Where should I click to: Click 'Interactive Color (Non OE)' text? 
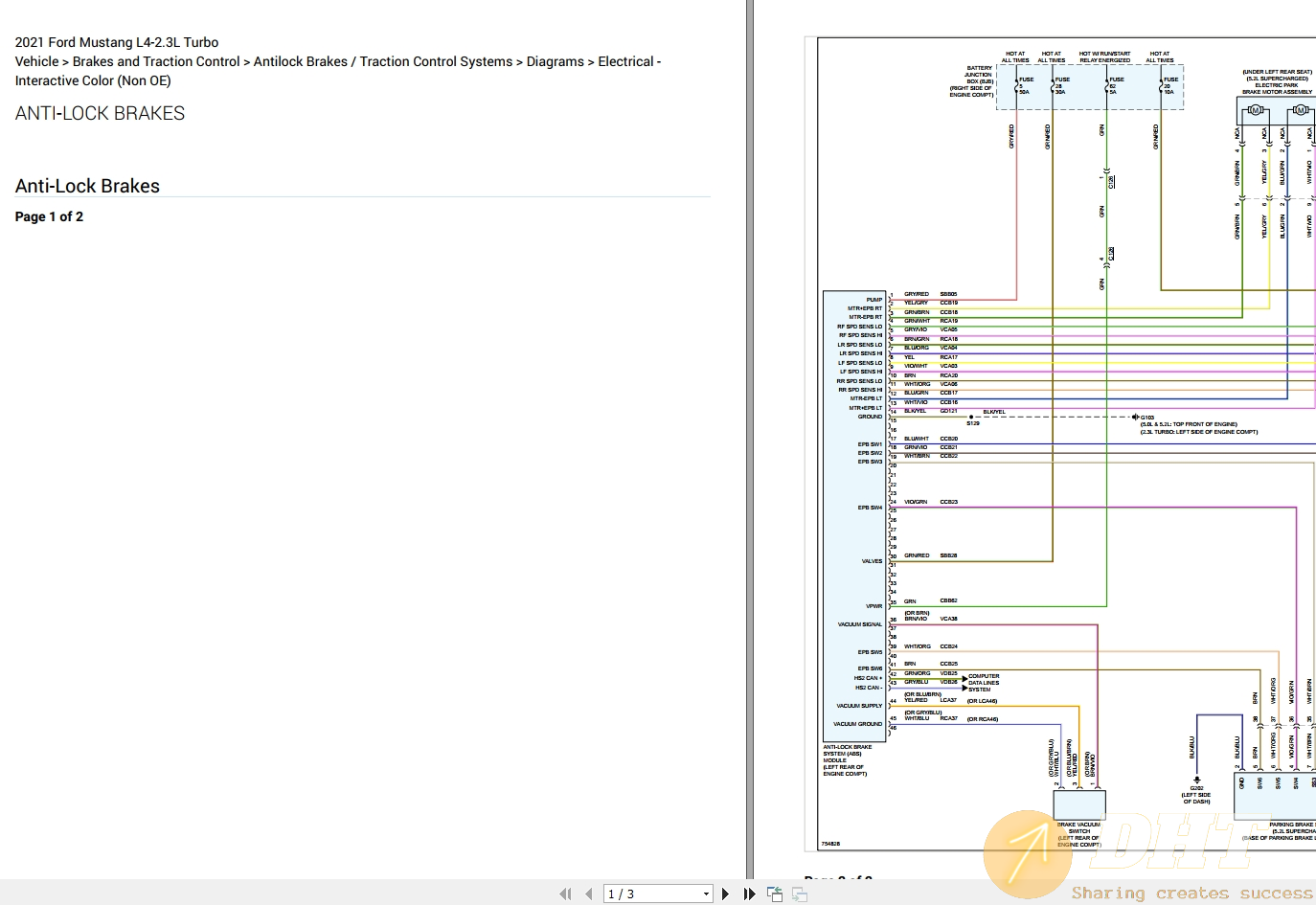(93, 80)
